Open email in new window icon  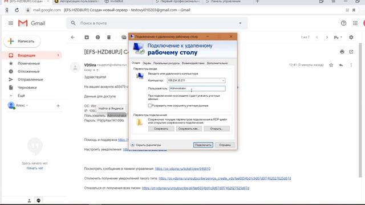(351, 52)
